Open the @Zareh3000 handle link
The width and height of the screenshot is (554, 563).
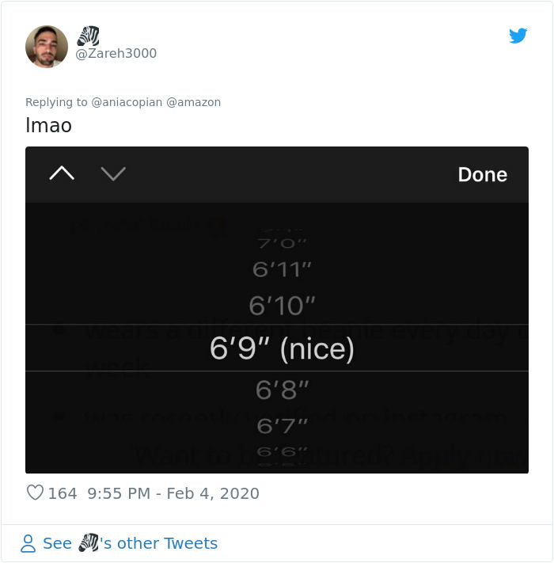[x=116, y=53]
